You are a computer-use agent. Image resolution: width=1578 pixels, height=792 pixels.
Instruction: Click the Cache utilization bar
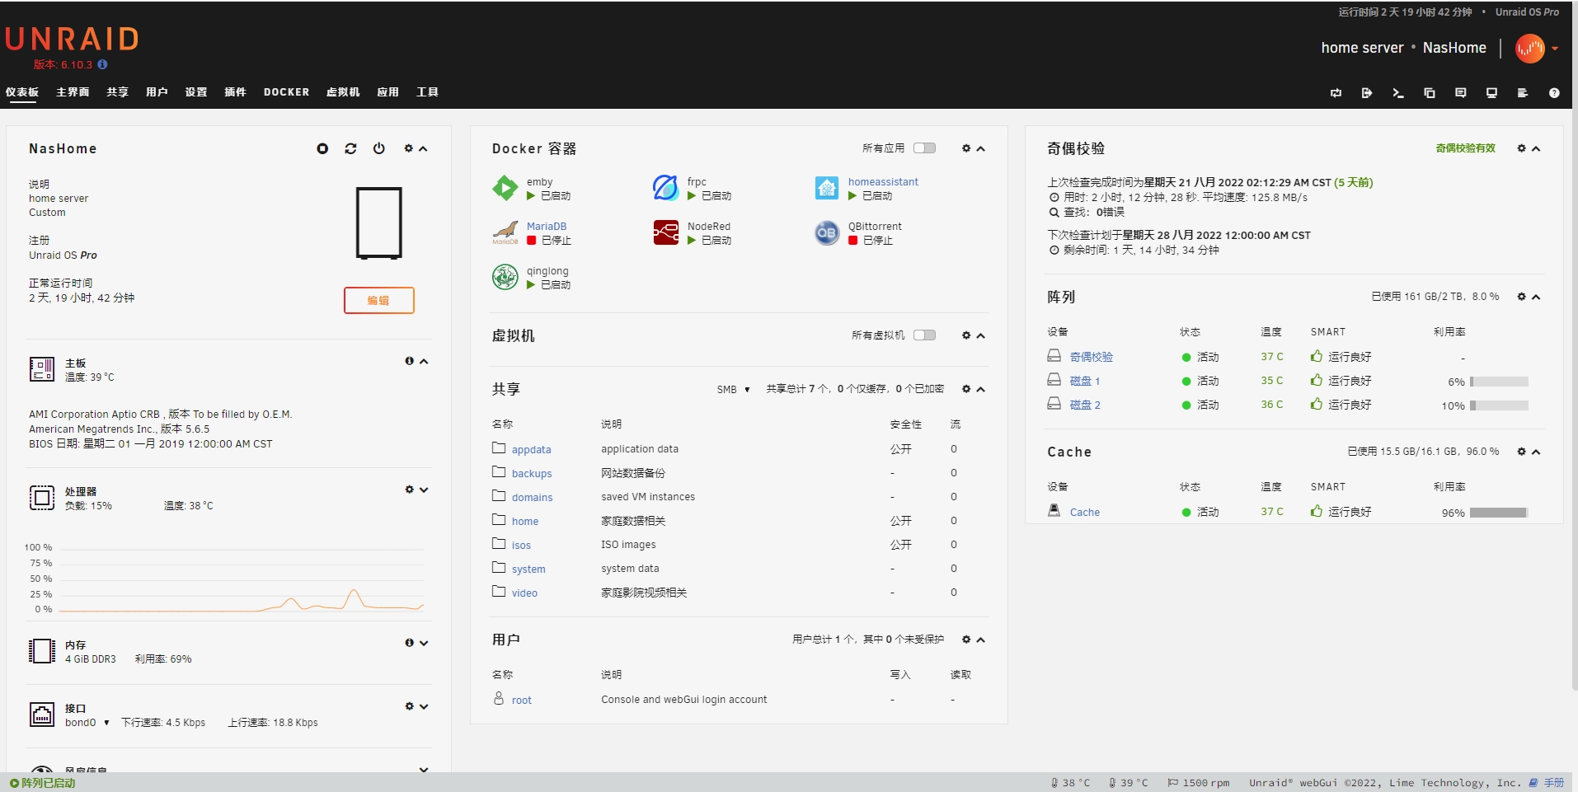click(1498, 513)
